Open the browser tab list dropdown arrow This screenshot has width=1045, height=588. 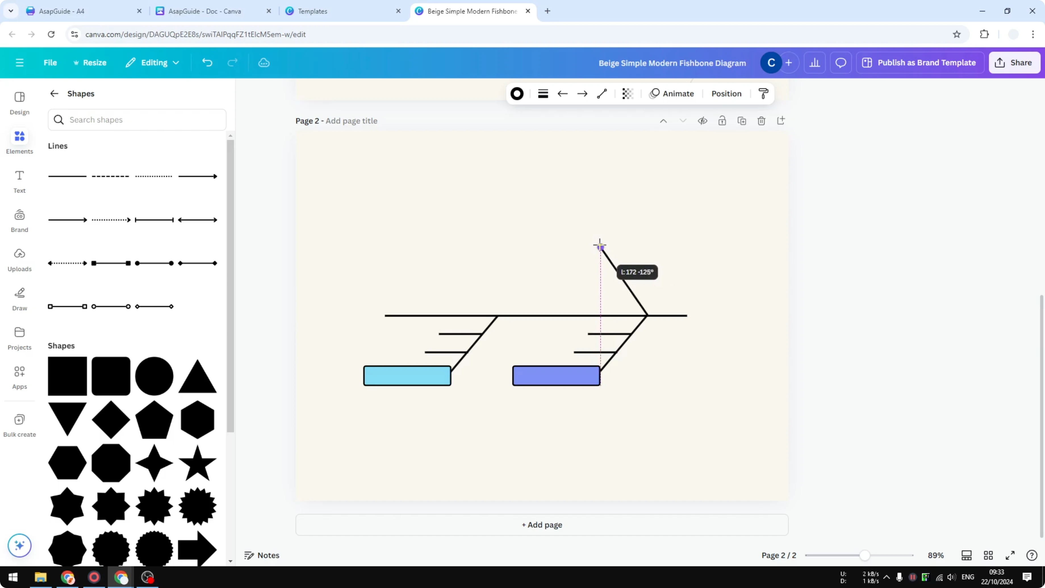coord(11,11)
